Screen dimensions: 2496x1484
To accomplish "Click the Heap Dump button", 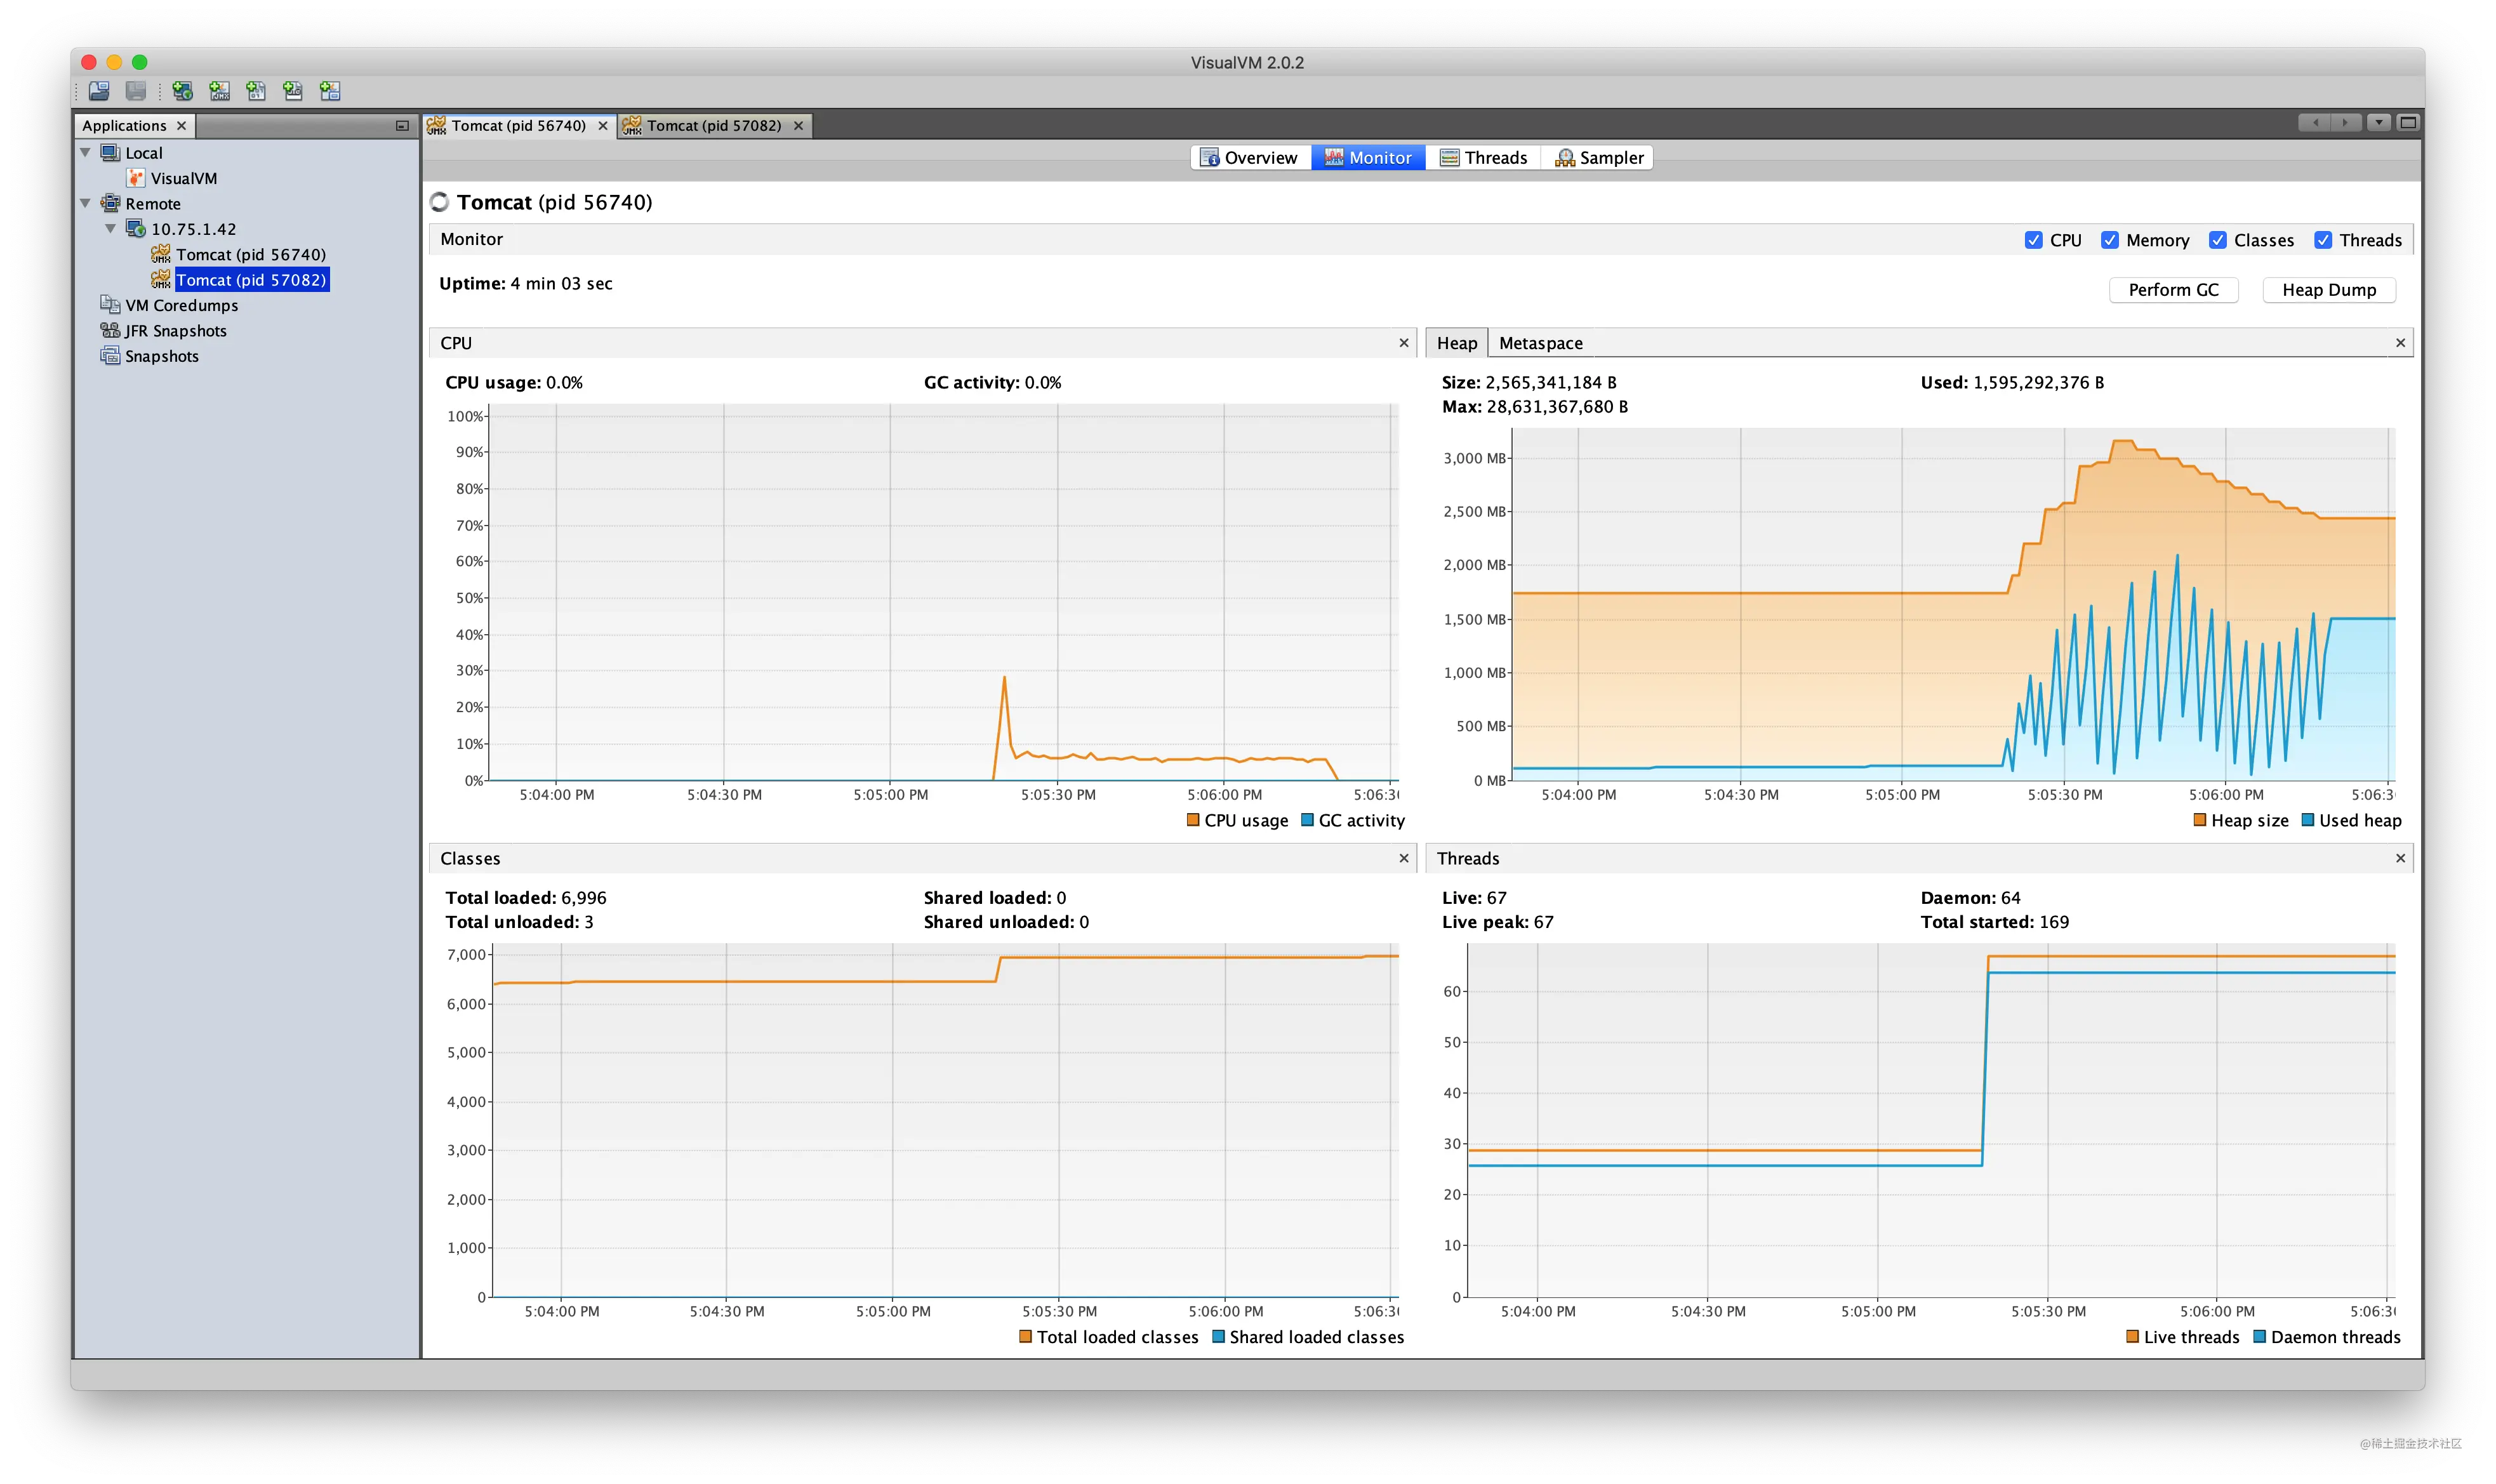I will pos(2329,290).
